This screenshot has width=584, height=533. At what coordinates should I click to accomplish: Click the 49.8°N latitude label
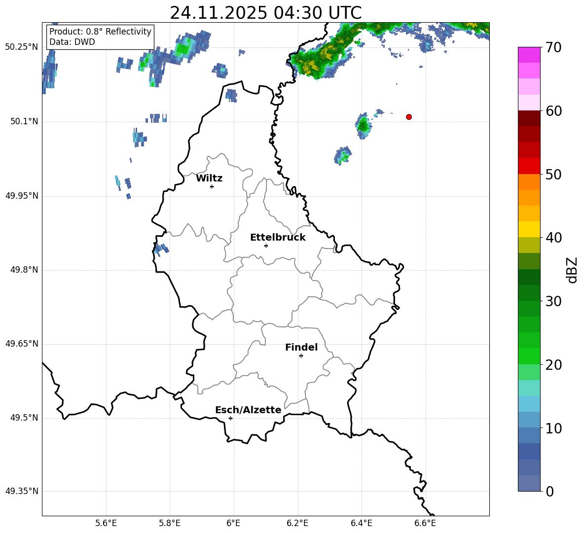pyautogui.click(x=24, y=270)
